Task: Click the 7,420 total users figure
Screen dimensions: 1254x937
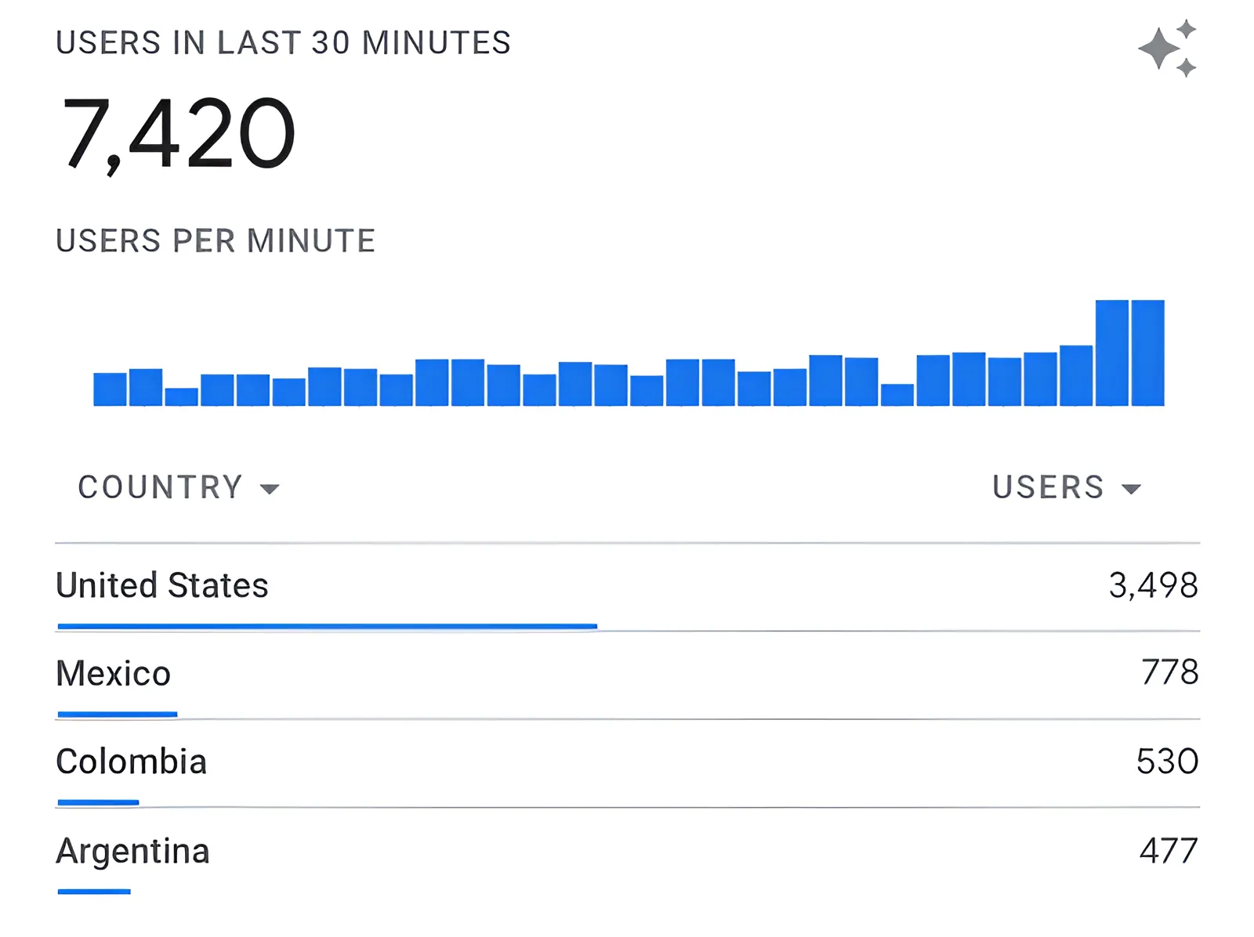Action: 179,133
